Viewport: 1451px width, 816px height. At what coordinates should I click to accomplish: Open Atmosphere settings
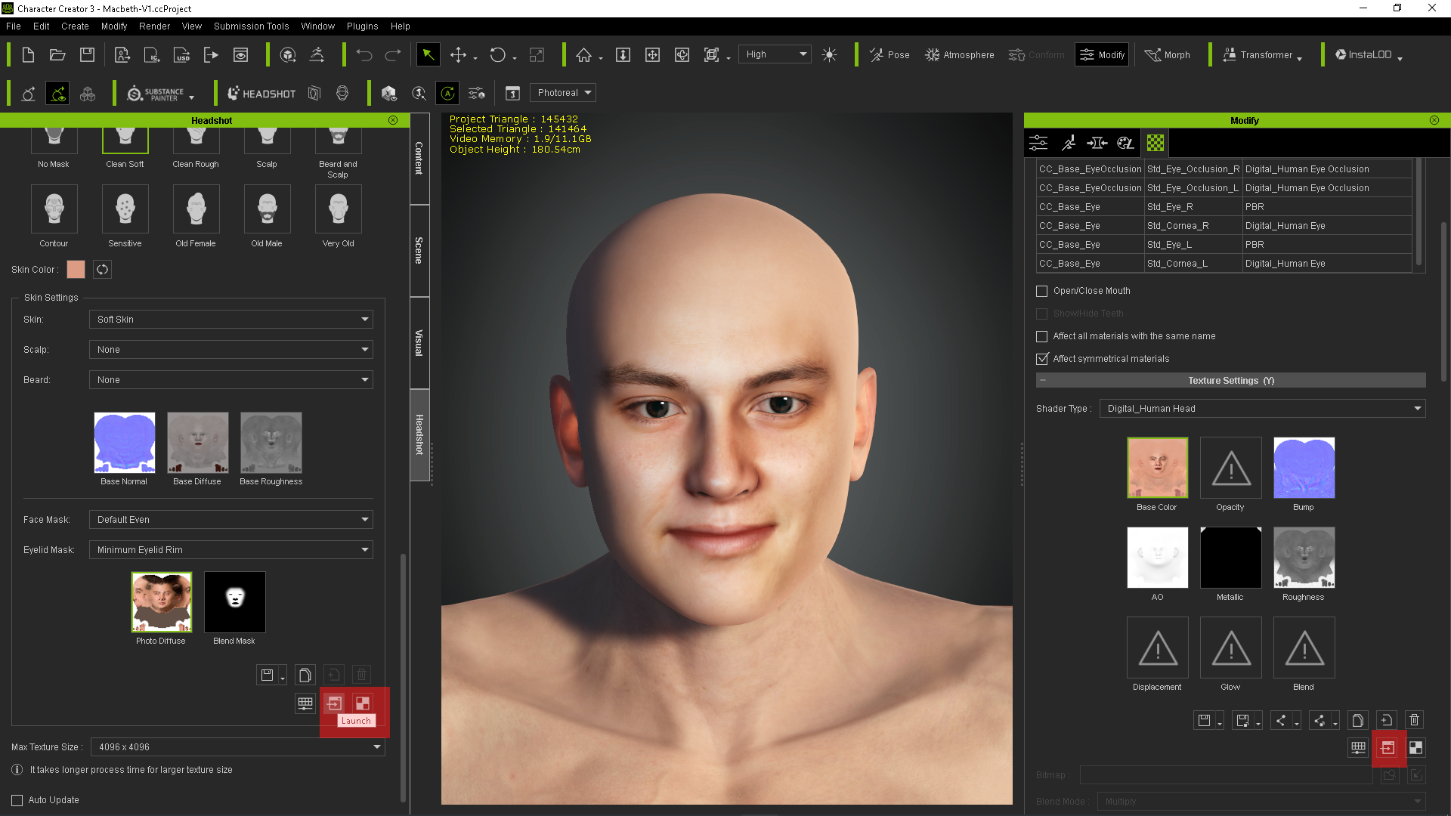960,54
